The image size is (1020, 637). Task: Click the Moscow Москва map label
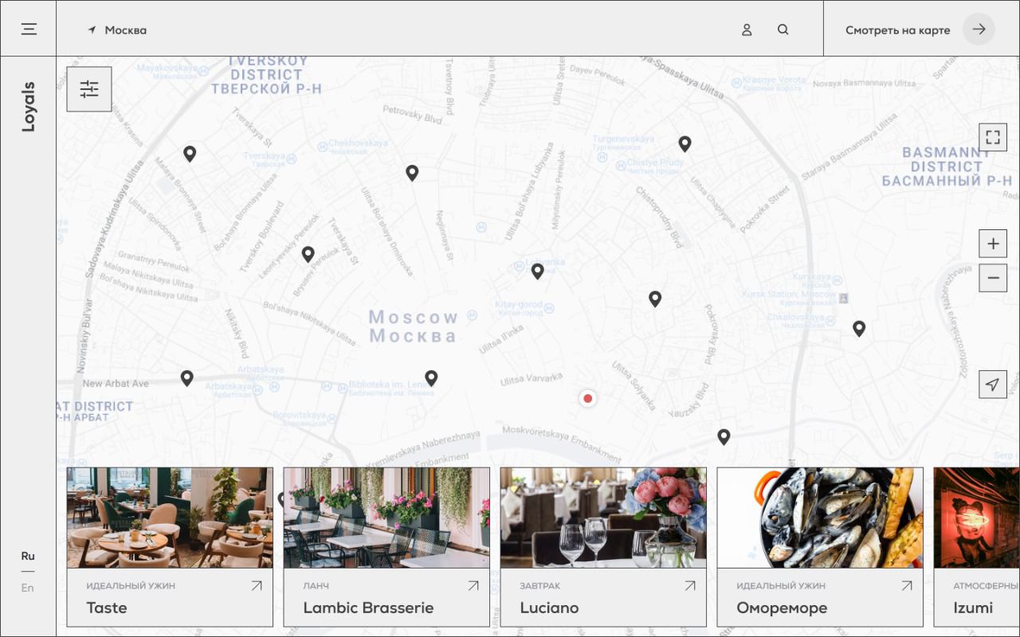click(x=414, y=326)
